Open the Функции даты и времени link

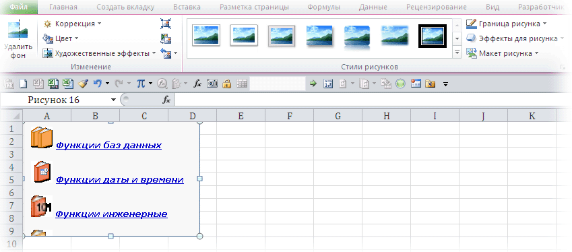click(x=120, y=180)
